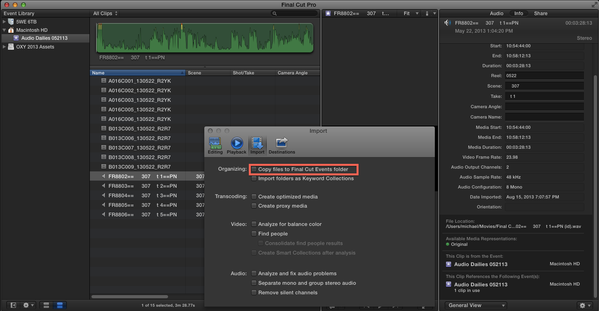Switch Event Browser to filmstrip view
This screenshot has width=599, height=311.
tap(47, 305)
